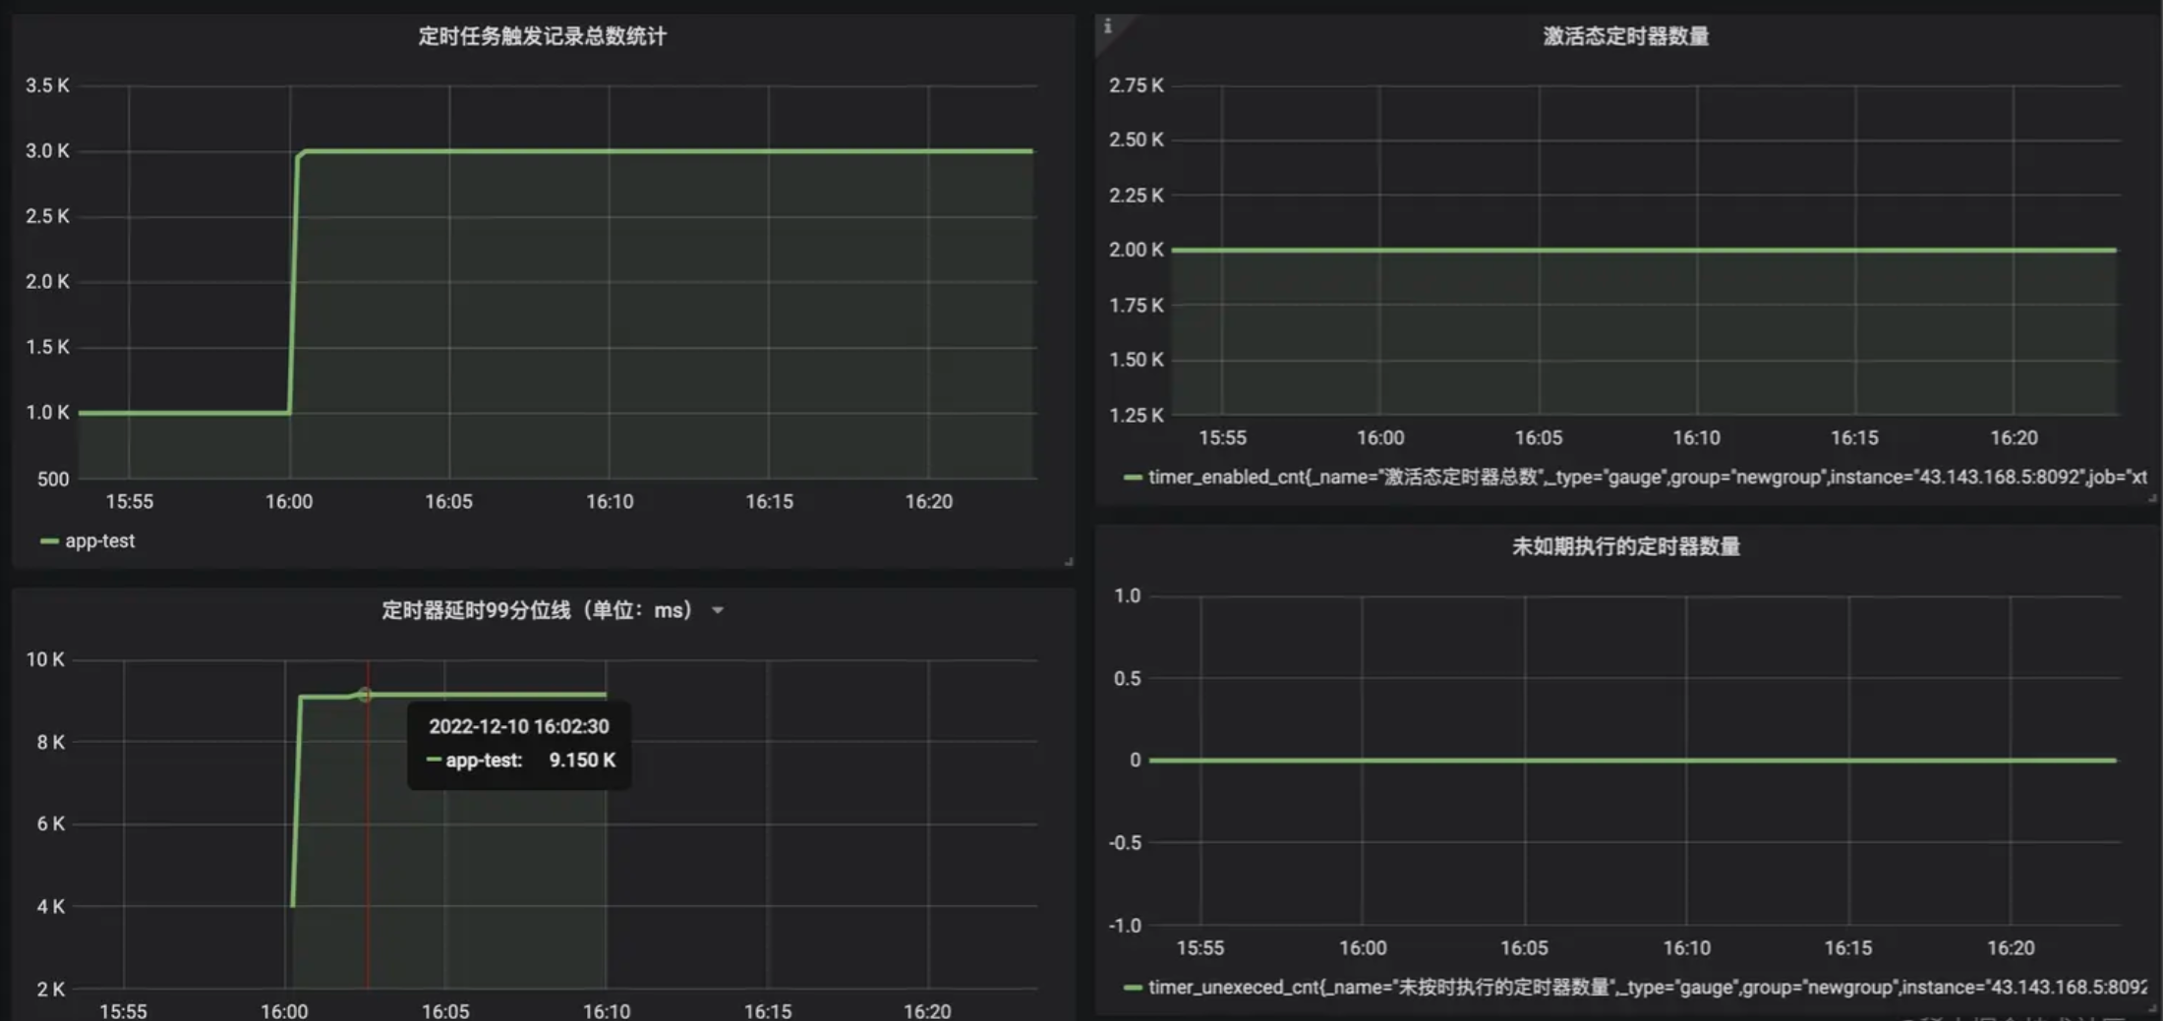Open the 定时任务触发记录总数统计 panel title menu
2163x1021 pixels.
click(542, 36)
